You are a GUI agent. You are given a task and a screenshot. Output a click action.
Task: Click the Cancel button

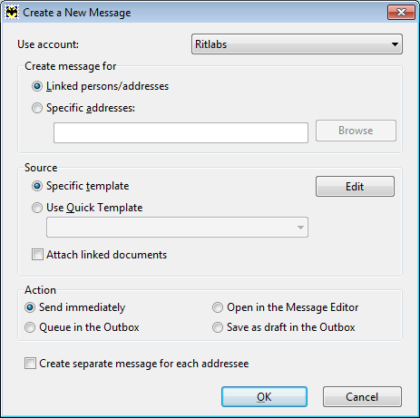[362, 397]
